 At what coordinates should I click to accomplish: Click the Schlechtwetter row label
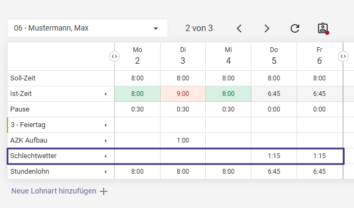tap(33, 156)
